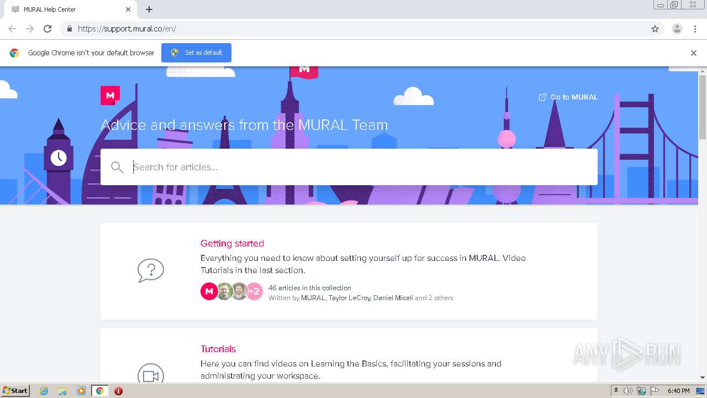Viewport: 707px width, 398px height.
Task: Bookmark this page with the star
Action: [655, 29]
